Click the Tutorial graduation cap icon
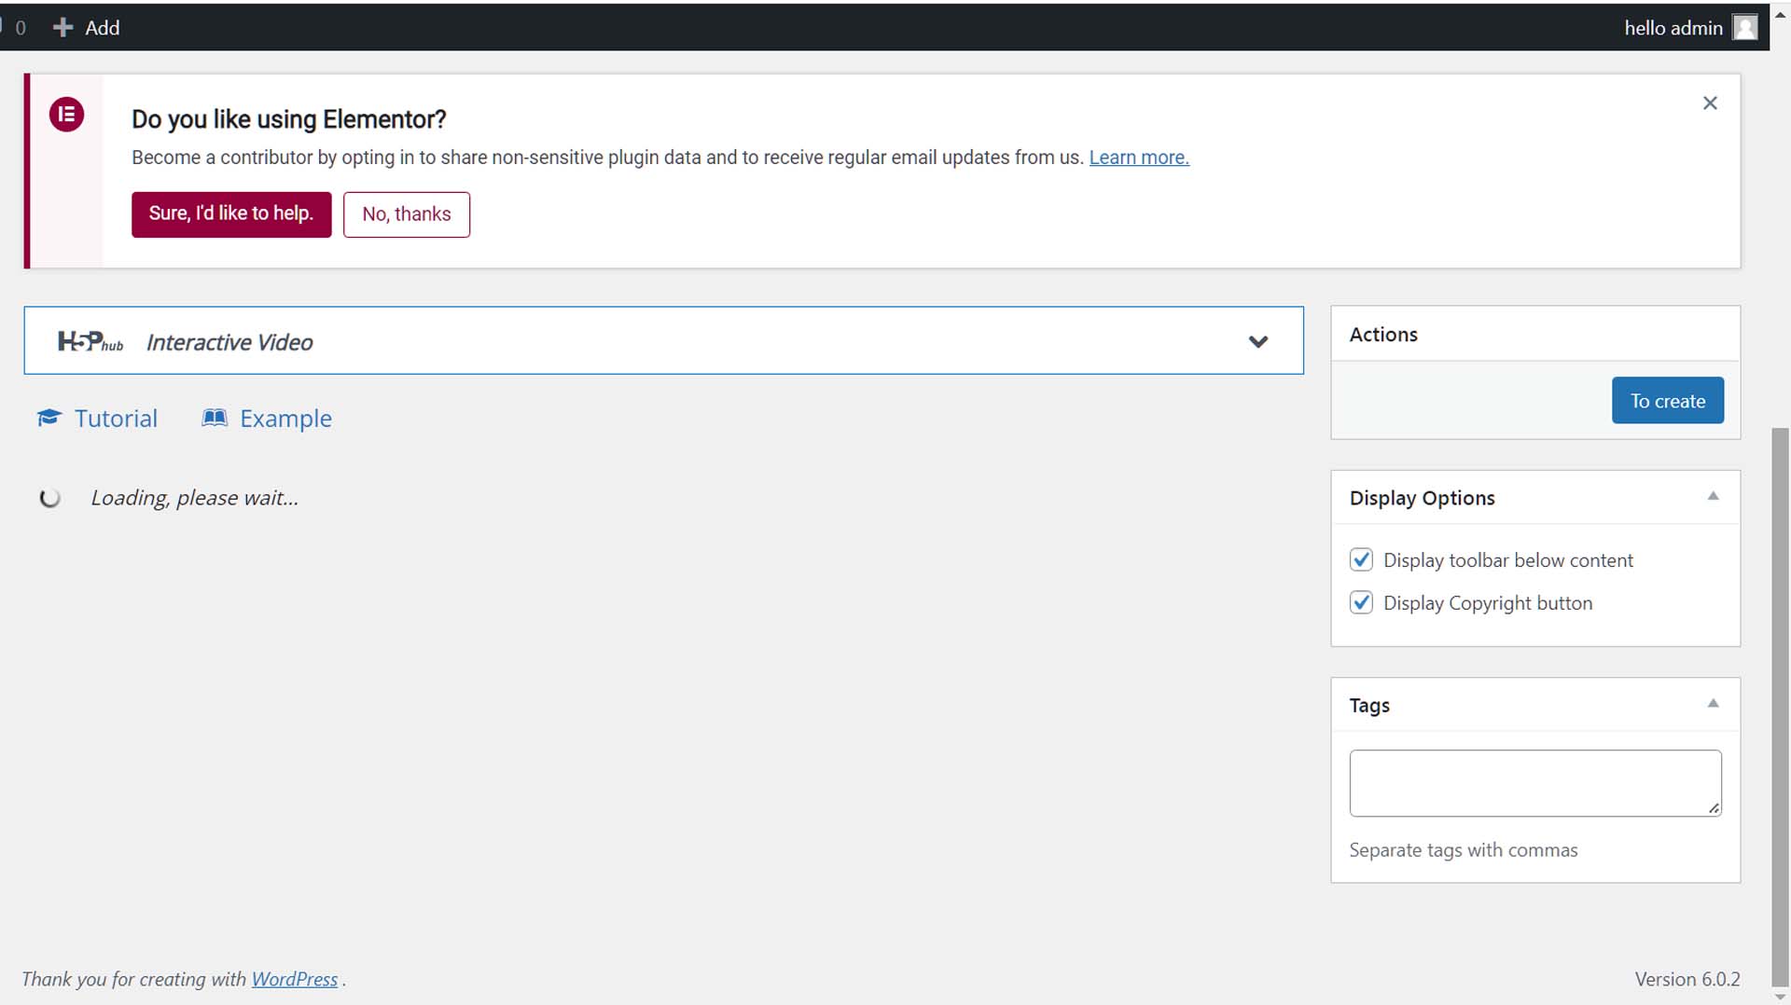1791x1005 pixels. click(x=49, y=418)
